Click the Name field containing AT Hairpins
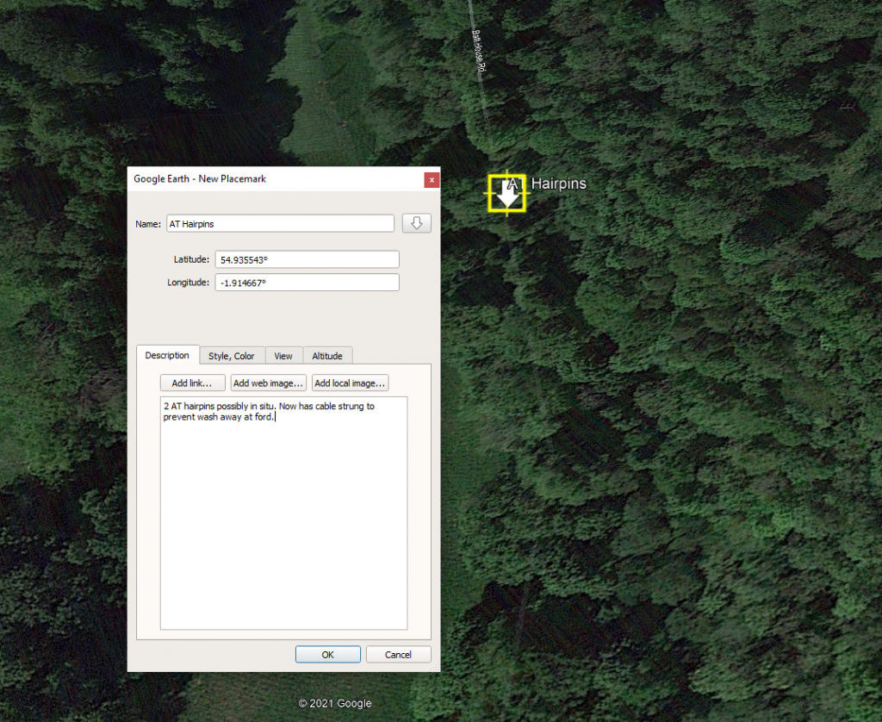 coord(280,224)
